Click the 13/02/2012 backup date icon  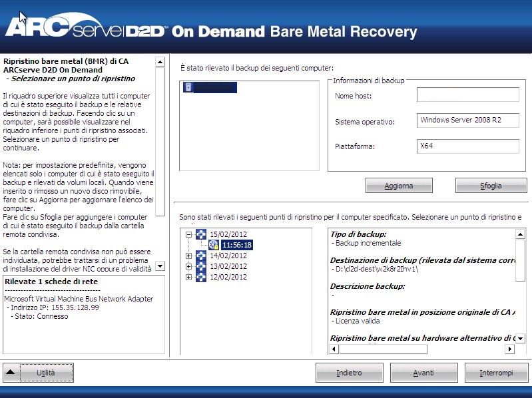point(200,267)
